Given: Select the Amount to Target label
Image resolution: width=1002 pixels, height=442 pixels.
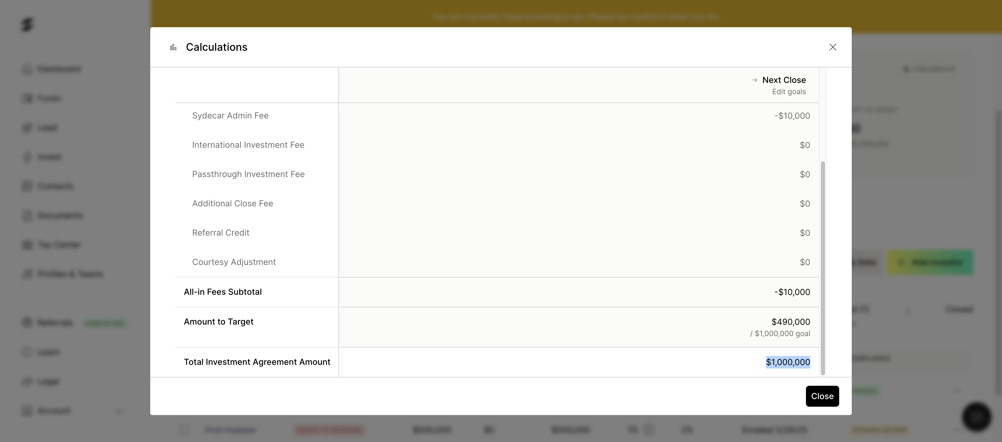Looking at the screenshot, I should pyautogui.click(x=219, y=322).
